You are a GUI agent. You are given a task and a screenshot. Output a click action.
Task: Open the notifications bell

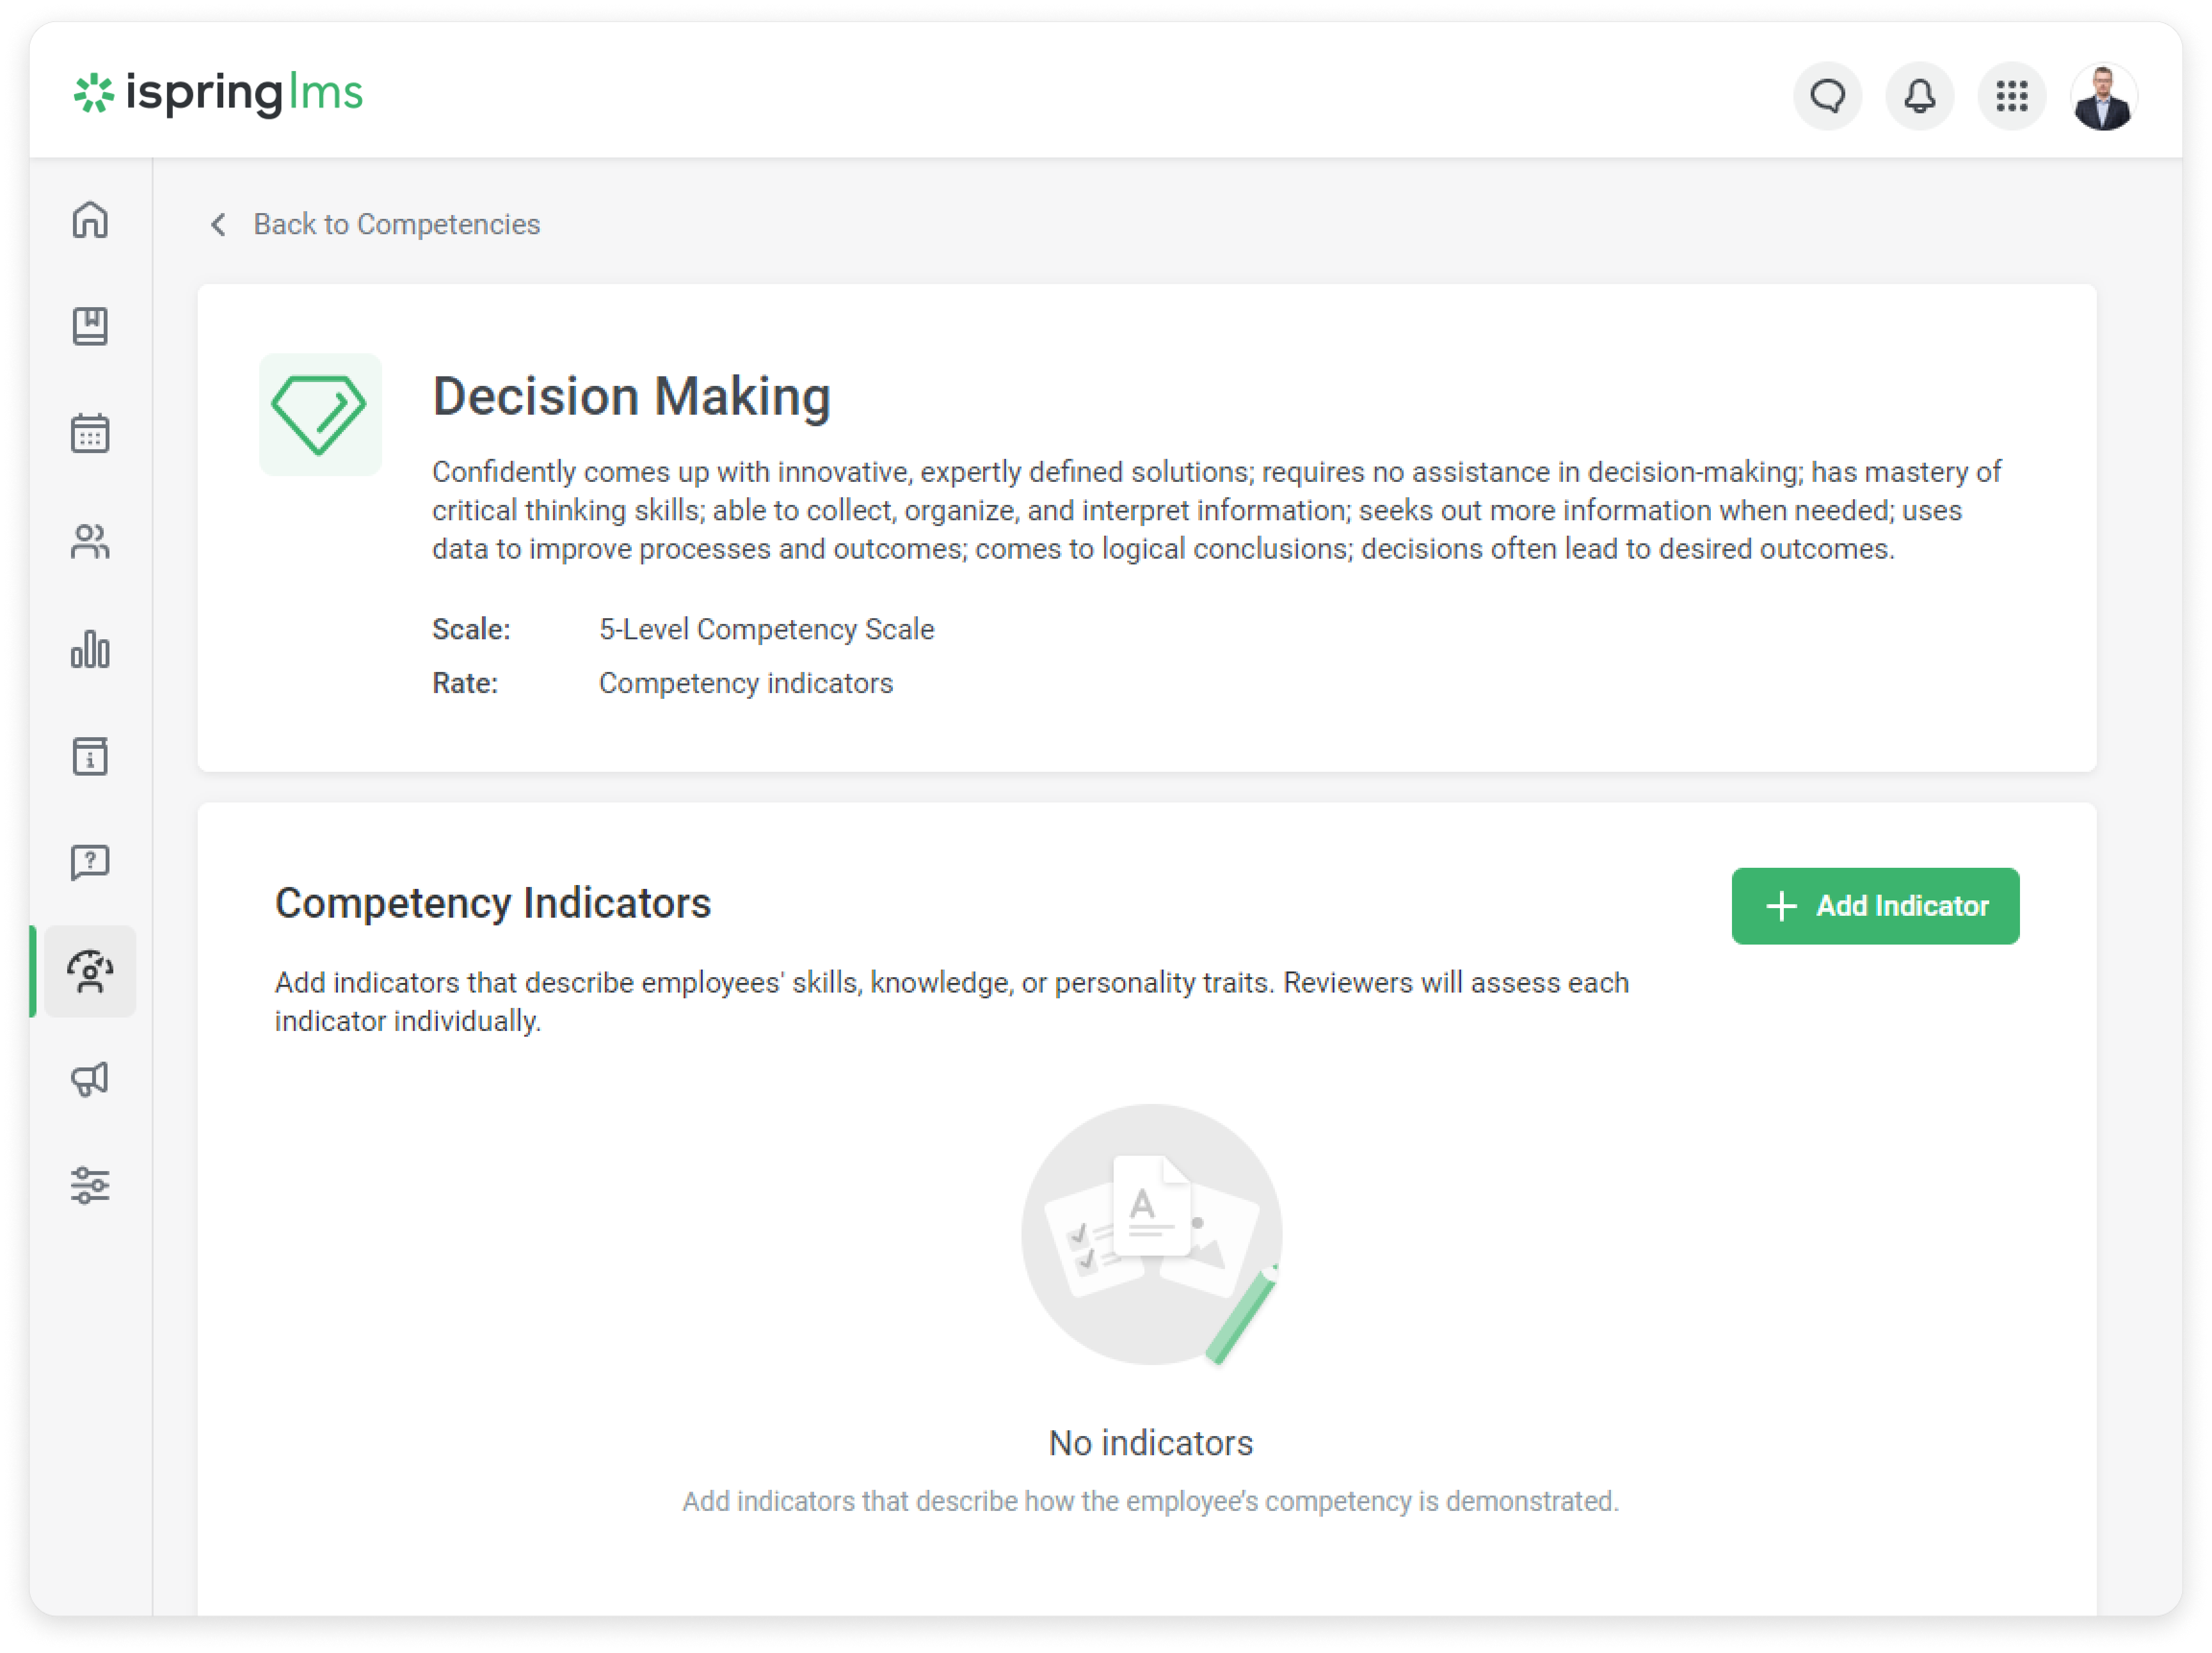[x=1919, y=96]
